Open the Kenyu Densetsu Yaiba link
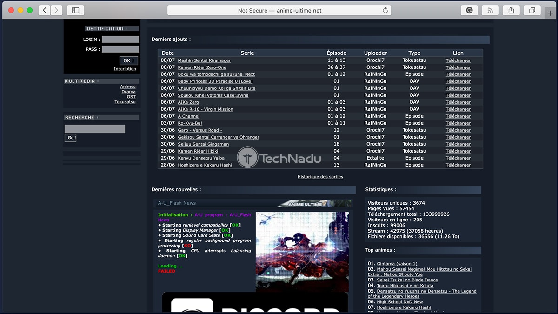558x314 pixels. pyautogui.click(x=201, y=158)
